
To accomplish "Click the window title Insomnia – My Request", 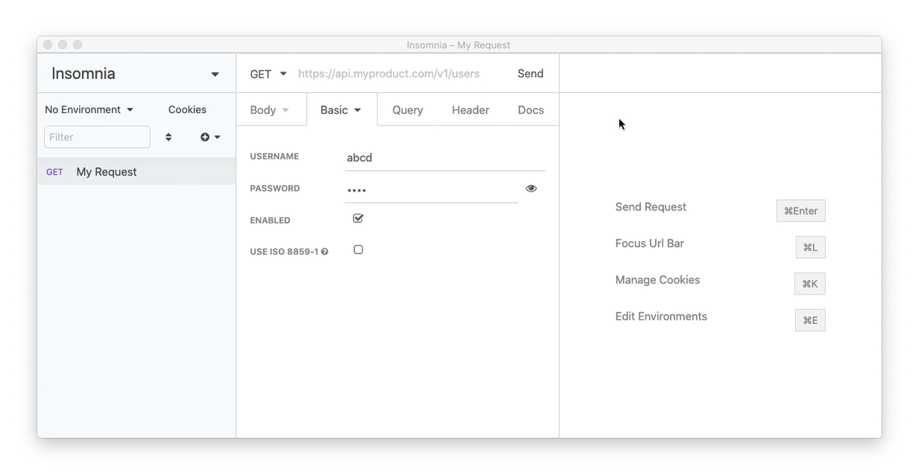I will 459,45.
